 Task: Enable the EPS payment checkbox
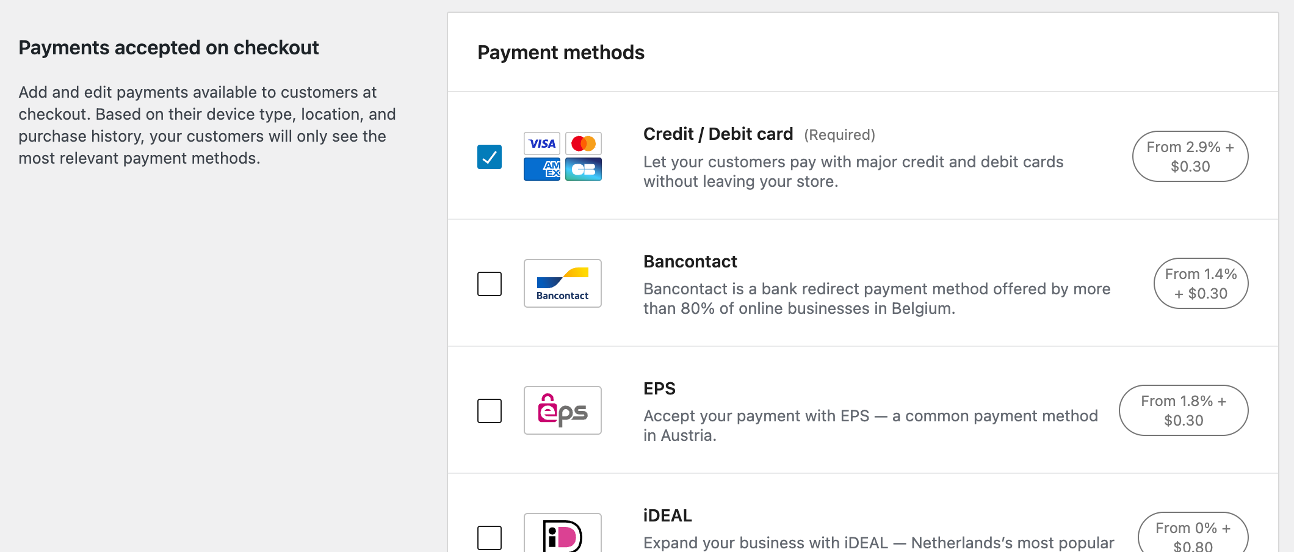click(x=490, y=411)
